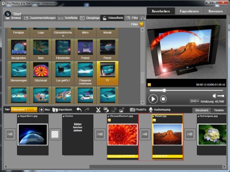The height and width of the screenshot is (172, 230).
Task: Select the Lupe effect label
Action: 41,33
